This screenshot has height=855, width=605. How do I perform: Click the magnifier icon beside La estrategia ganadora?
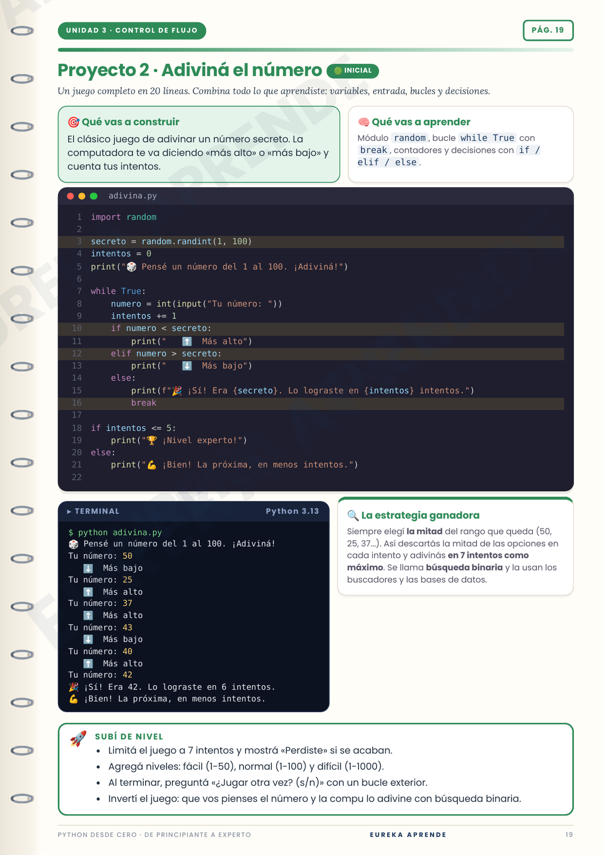pos(353,516)
